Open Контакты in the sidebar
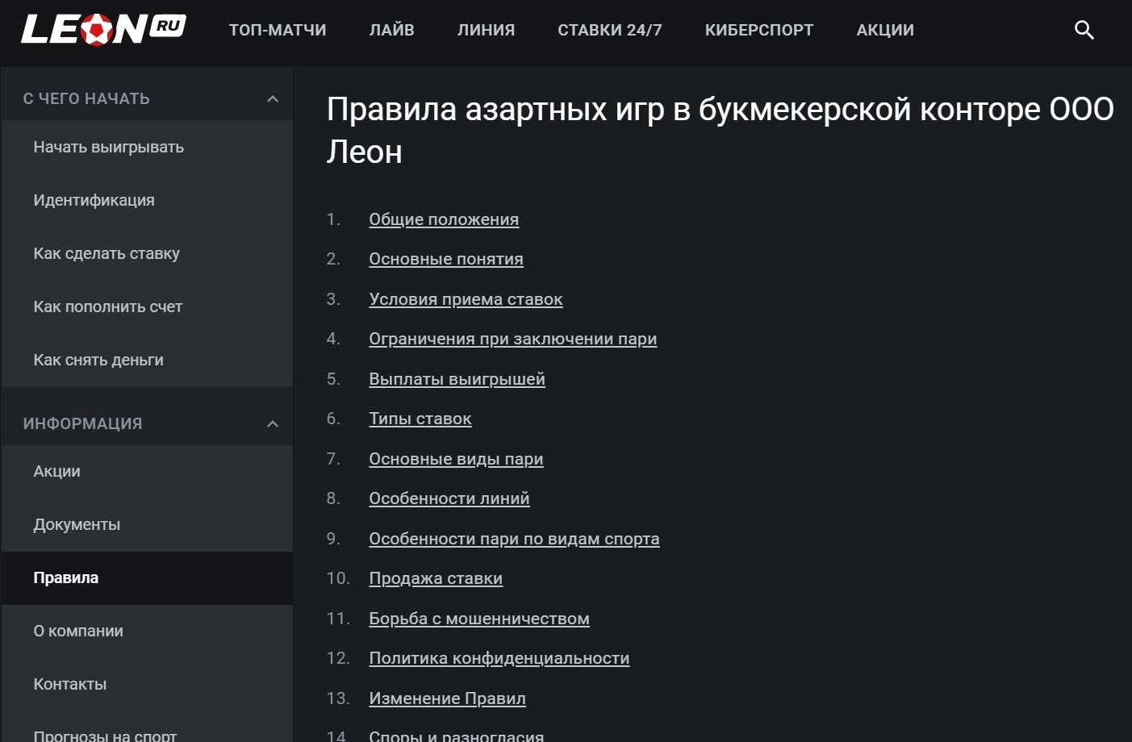The image size is (1132, 742). pos(147,684)
